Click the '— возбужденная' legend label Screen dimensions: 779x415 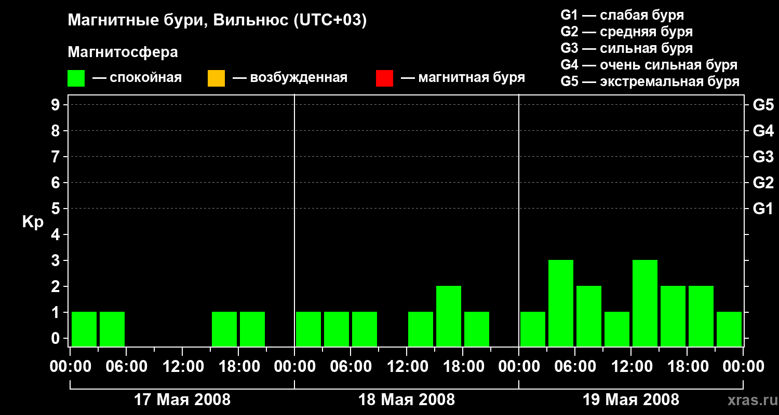coord(290,78)
